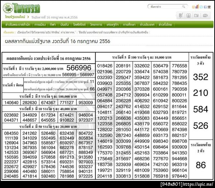Screen dimensions: 215x188
Task: Click third prize number 023692
Action: 11,115
